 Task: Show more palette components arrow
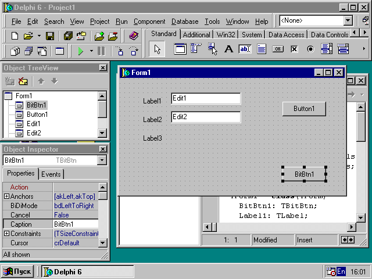point(364,49)
